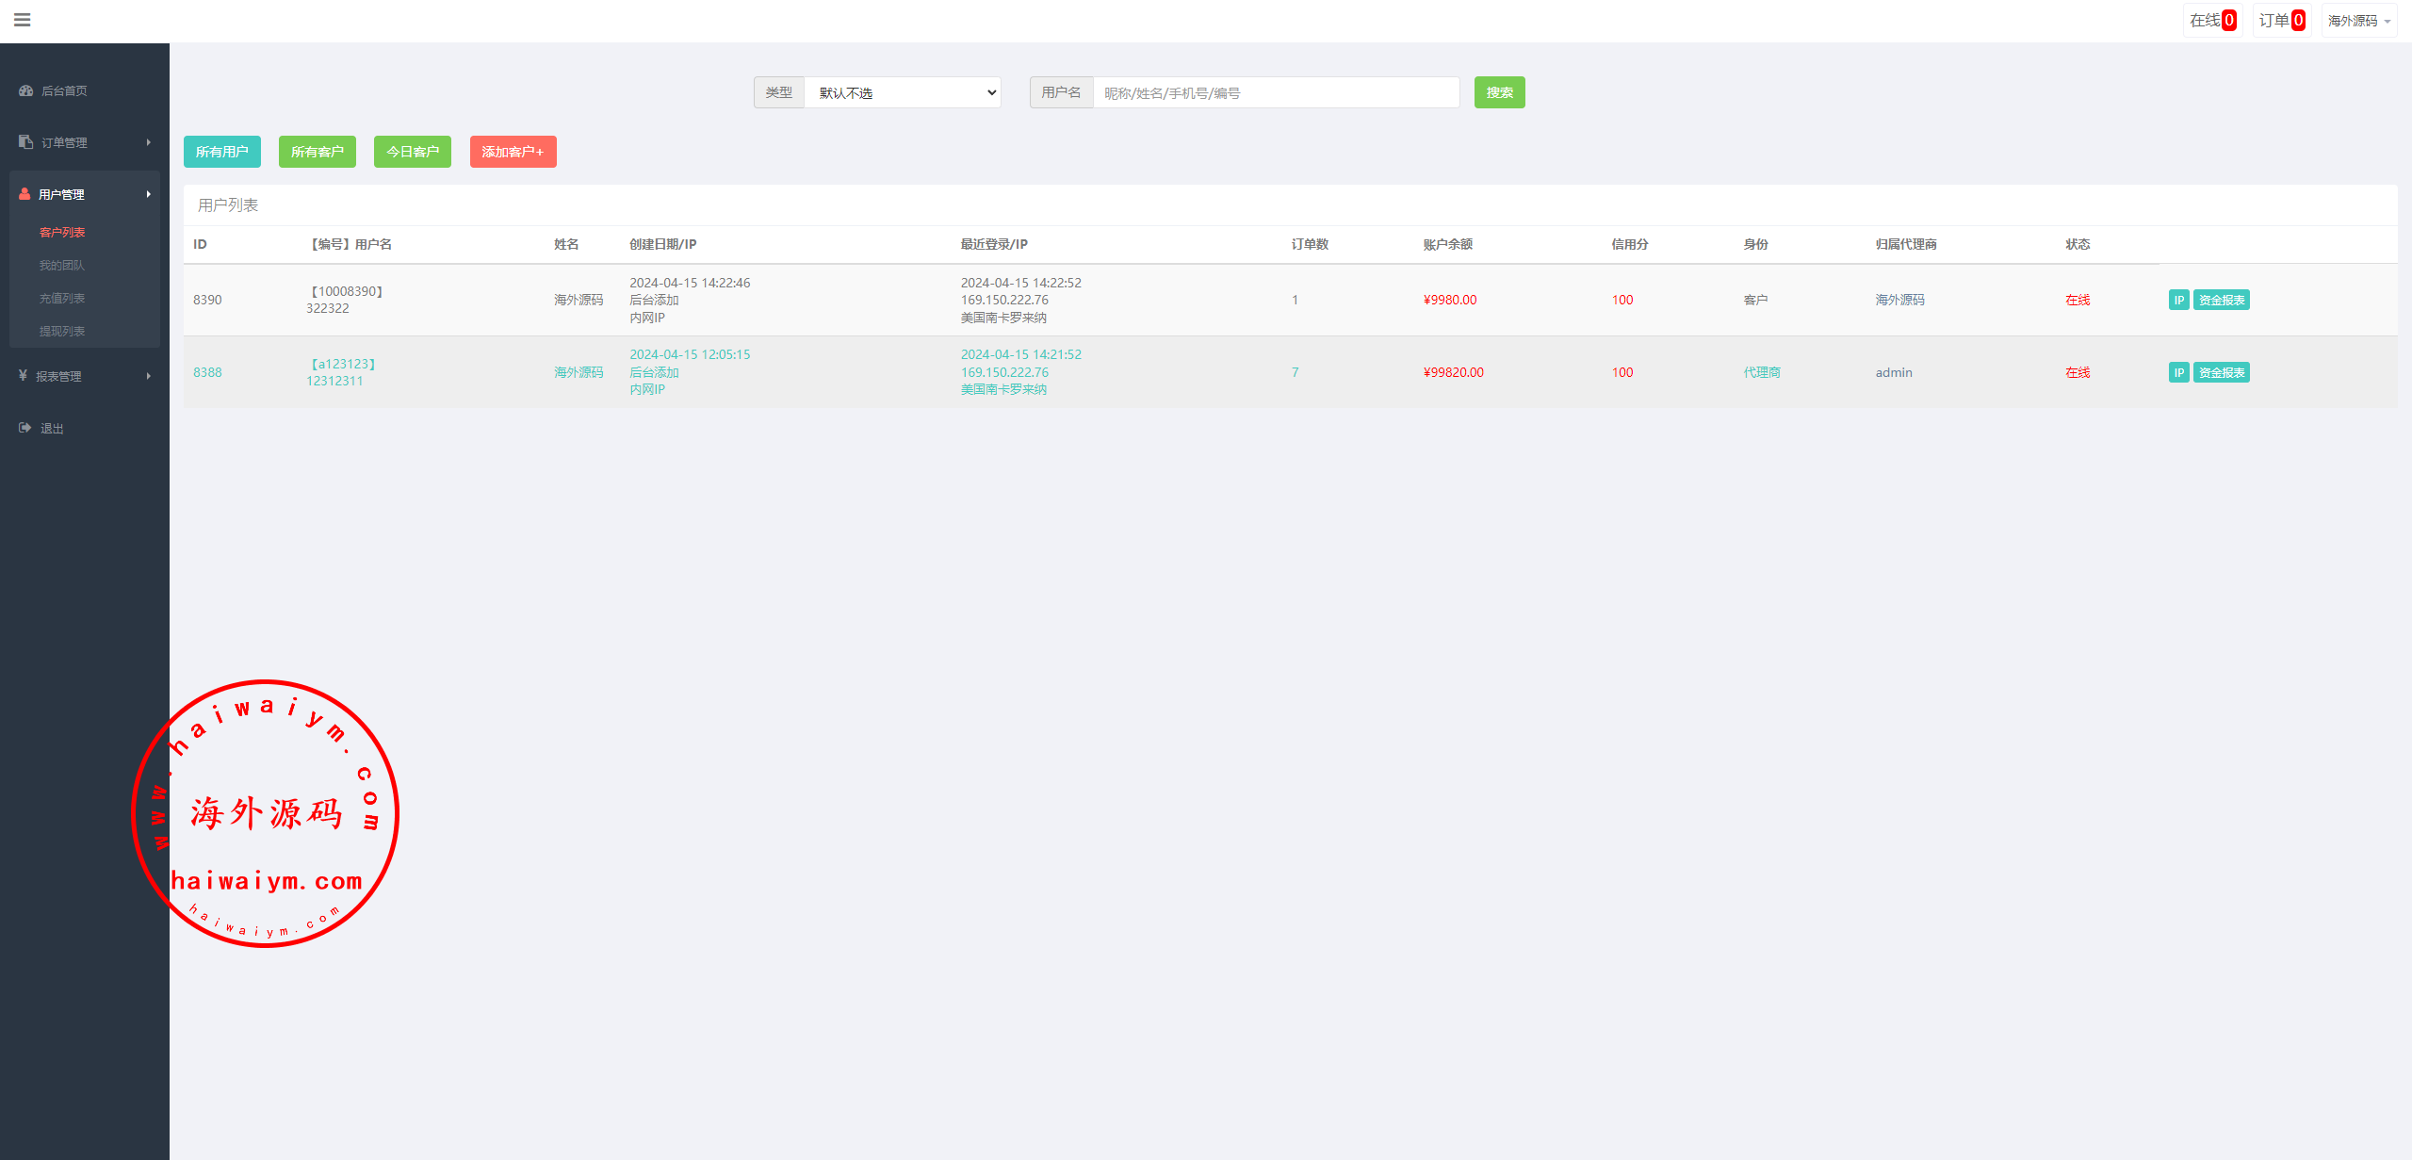Open 充值列表 in the sidebar

tap(62, 299)
